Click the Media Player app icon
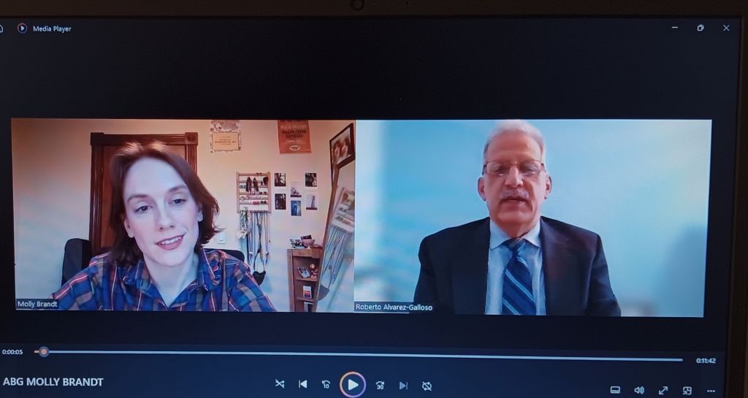748x398 pixels. 22,28
